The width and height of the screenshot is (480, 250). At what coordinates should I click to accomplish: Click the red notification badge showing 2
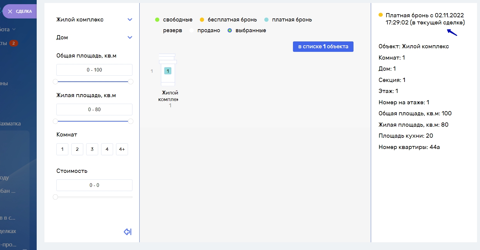[x=13, y=43]
